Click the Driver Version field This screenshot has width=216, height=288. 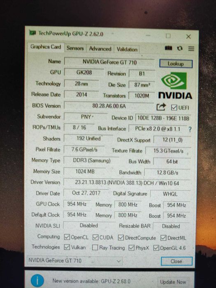pos(127,183)
